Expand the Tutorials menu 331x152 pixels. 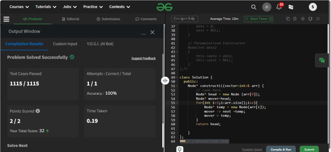click(x=46, y=7)
